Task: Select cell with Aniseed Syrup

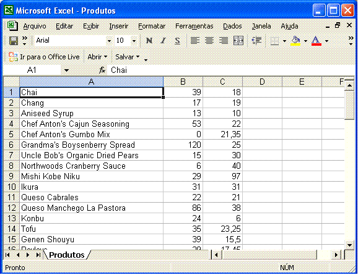Action: pos(91,113)
